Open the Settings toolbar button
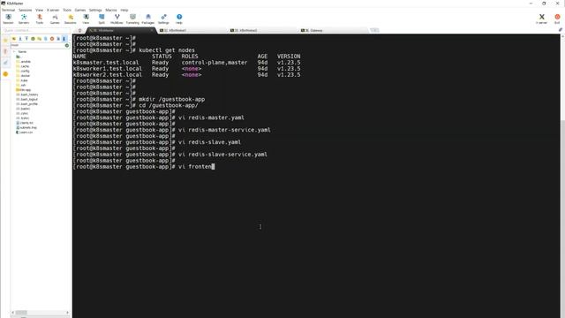The image size is (565, 318). (x=163, y=19)
